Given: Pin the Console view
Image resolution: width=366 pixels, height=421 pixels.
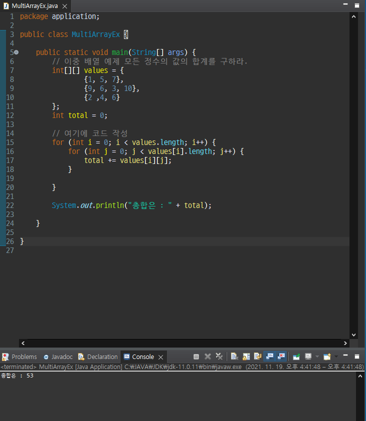Looking at the screenshot, I should coord(296,356).
